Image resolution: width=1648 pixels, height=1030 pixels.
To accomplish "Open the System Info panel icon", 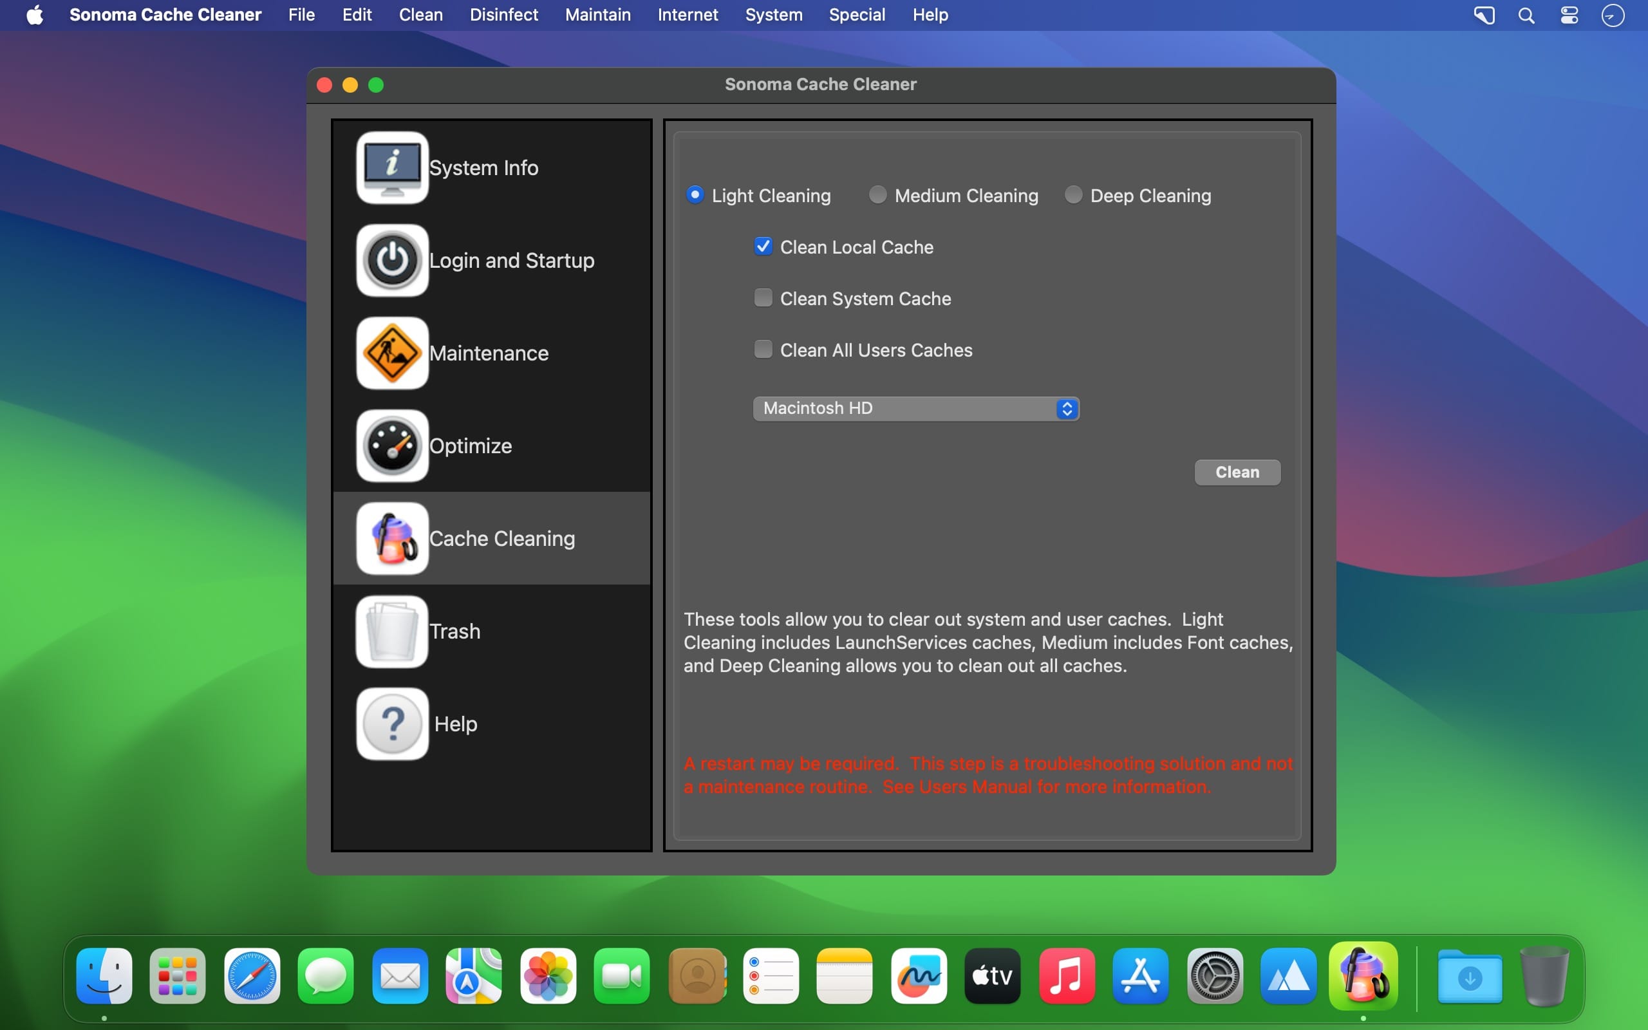I will tap(392, 167).
